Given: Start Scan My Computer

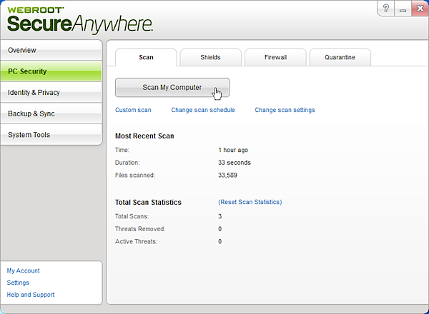Looking at the screenshot, I should click(172, 87).
